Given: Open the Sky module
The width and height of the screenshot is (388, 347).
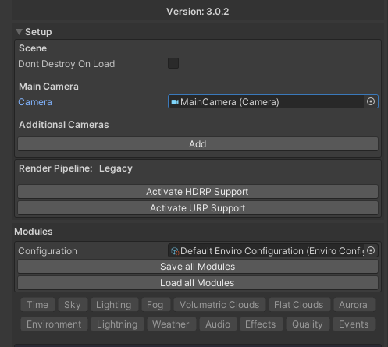Looking at the screenshot, I should click(x=73, y=305).
